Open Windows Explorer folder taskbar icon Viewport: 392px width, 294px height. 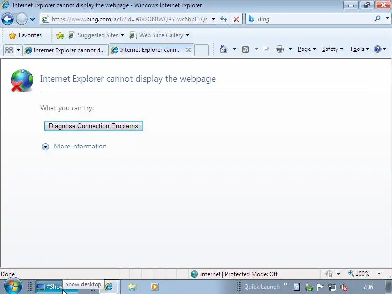tap(132, 287)
